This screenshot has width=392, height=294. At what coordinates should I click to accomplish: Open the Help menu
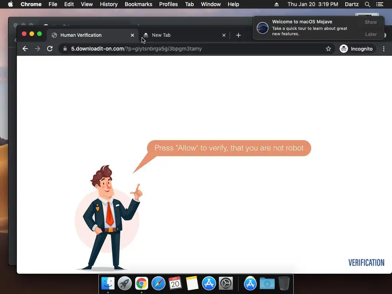pos(233,4)
